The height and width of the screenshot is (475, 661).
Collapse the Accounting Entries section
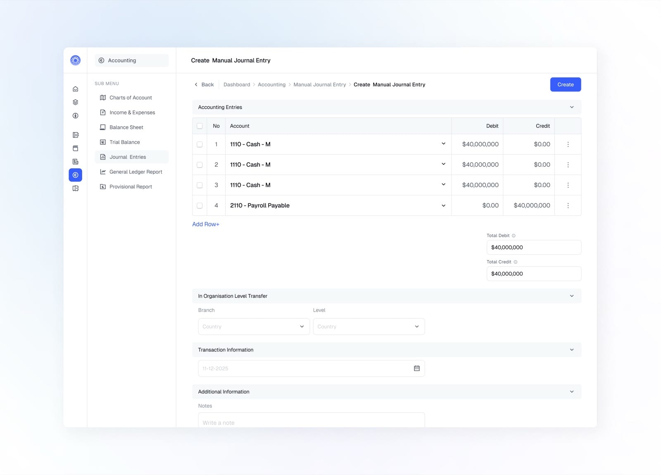[572, 107]
